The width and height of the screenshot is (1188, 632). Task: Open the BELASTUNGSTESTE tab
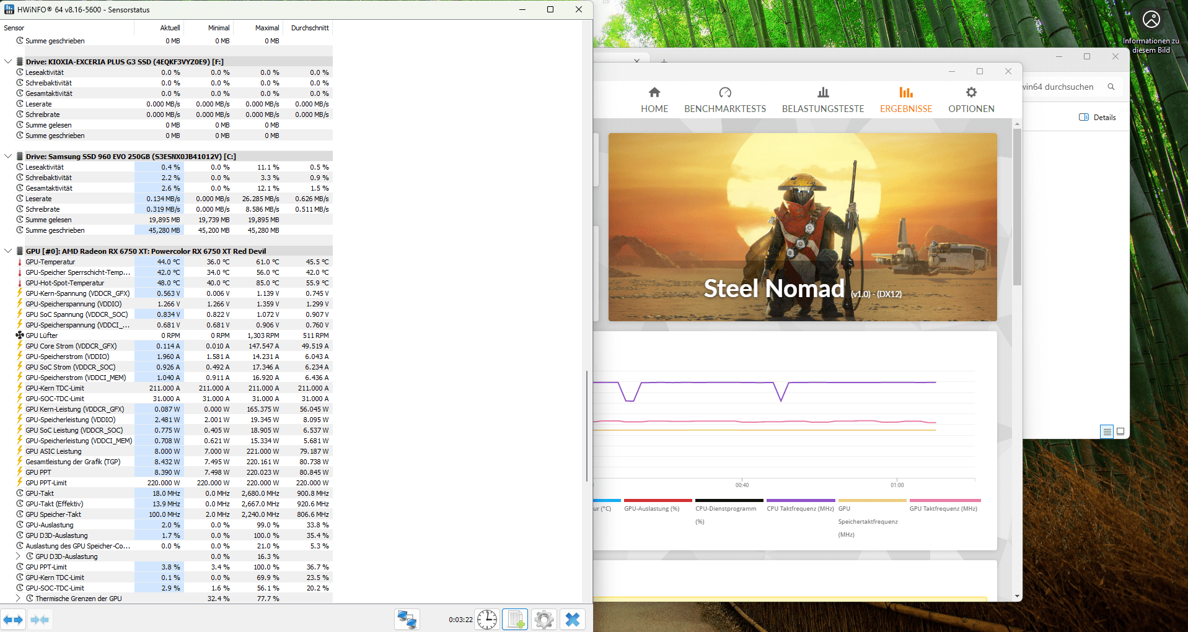[823, 100]
